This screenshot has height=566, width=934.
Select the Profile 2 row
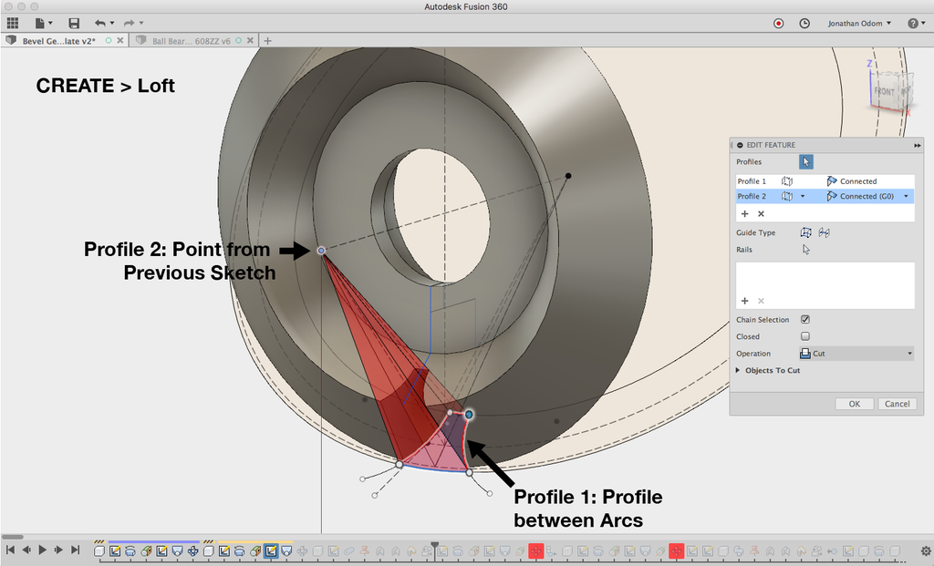coord(825,196)
